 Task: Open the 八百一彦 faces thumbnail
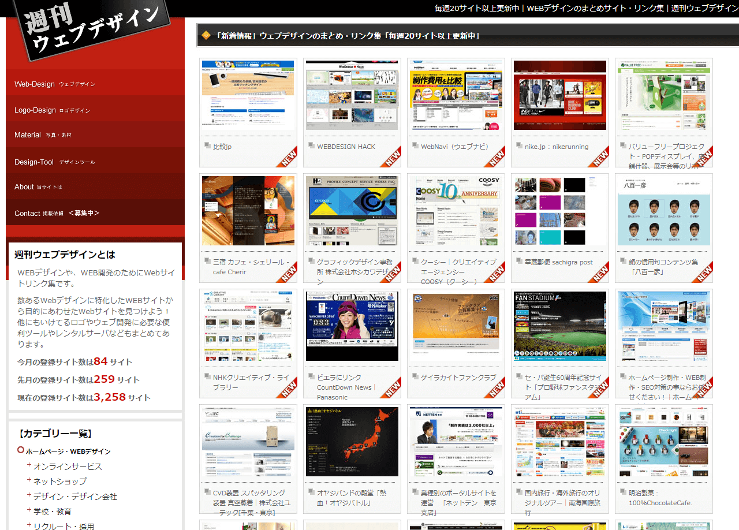click(664, 211)
